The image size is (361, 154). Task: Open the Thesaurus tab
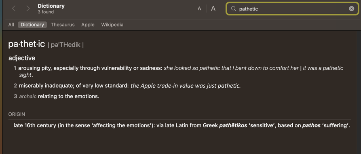63,25
